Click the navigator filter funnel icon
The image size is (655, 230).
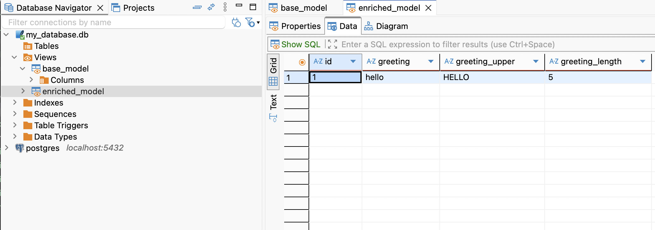[x=250, y=22]
